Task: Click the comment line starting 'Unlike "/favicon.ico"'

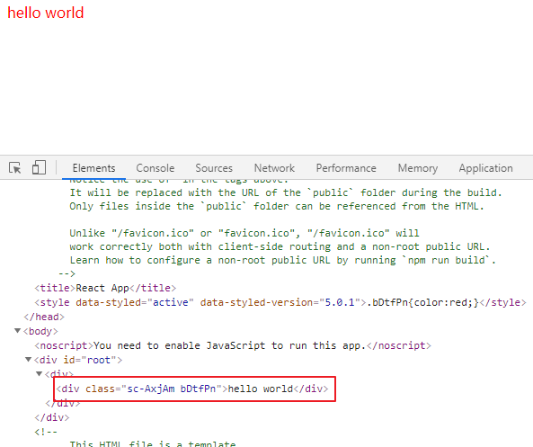Action: [x=244, y=233]
